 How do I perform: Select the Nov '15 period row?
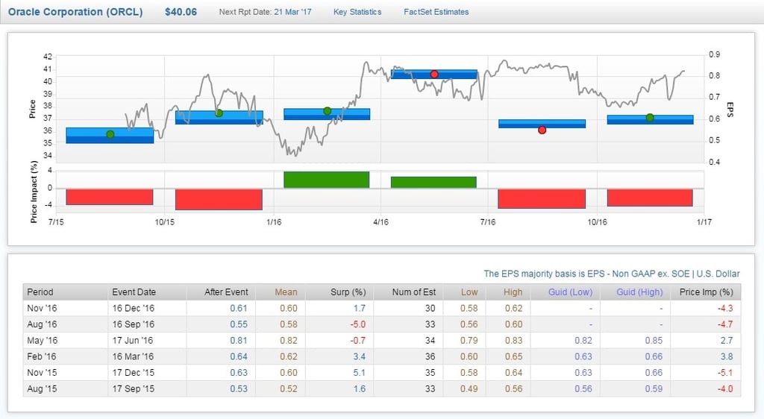click(x=382, y=372)
